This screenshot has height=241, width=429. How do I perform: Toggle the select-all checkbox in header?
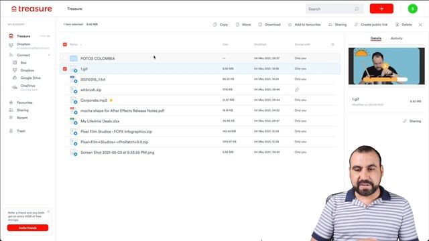pos(65,44)
